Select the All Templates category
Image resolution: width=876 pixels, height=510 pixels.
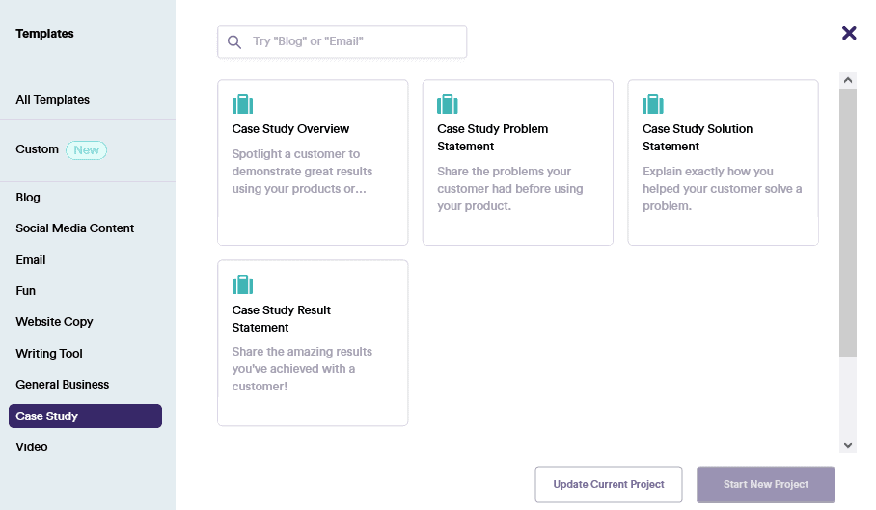click(53, 100)
